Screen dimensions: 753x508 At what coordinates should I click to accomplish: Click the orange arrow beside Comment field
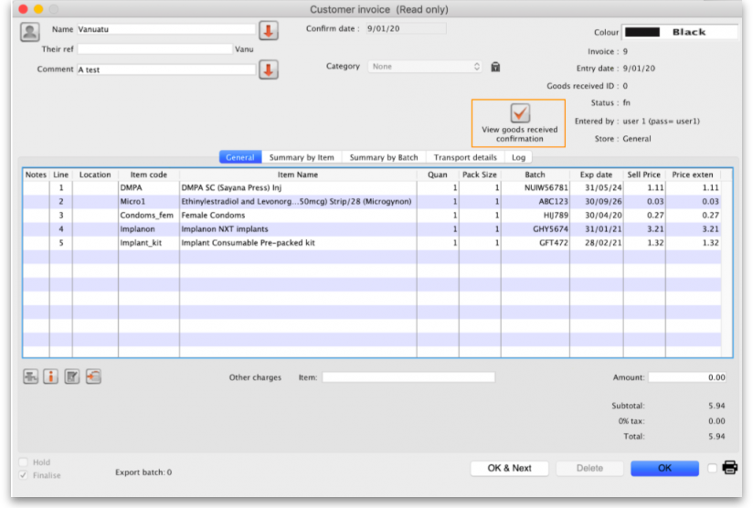[268, 69]
